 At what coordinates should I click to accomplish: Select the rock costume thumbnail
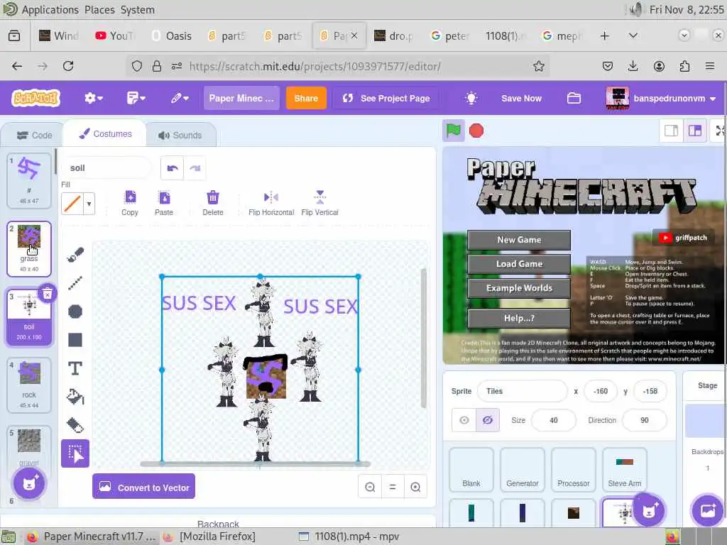(x=29, y=385)
